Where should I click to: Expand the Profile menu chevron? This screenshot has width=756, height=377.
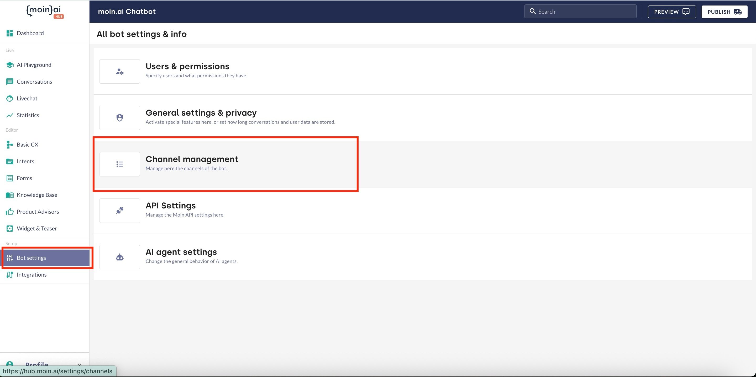coord(79,364)
